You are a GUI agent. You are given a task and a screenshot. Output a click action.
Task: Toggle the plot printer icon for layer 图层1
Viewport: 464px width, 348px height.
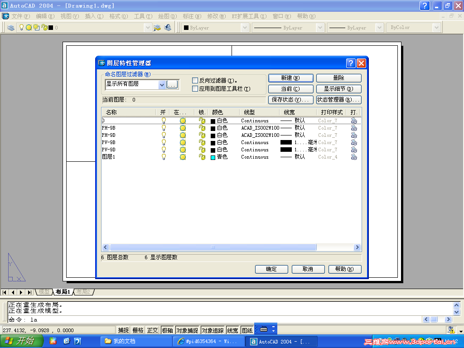point(354,157)
